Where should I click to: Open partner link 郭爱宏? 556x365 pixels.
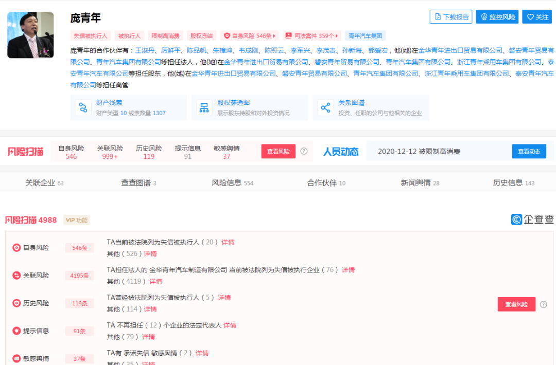point(378,50)
